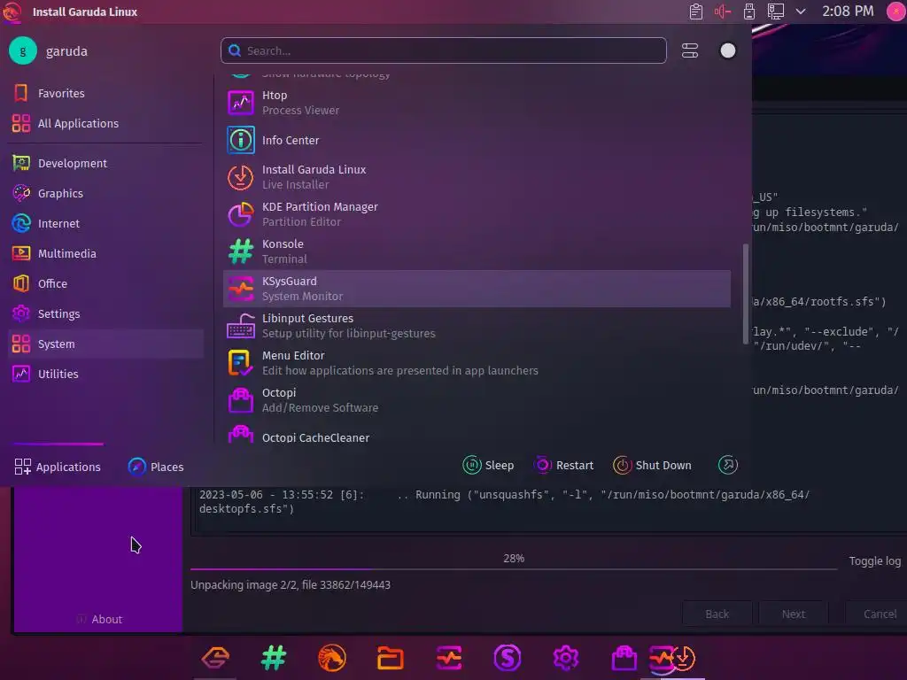This screenshot has width=907, height=680.
Task: Launch Konsole from the dock
Action: pos(274,658)
